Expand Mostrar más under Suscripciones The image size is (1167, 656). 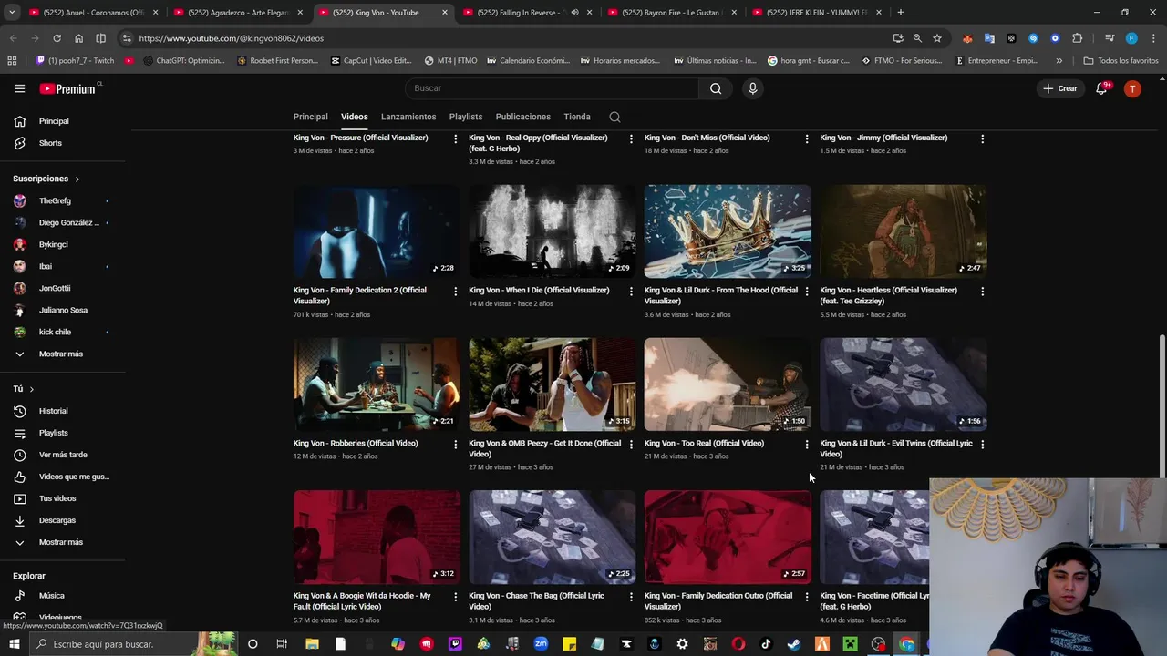pyautogui.click(x=63, y=354)
